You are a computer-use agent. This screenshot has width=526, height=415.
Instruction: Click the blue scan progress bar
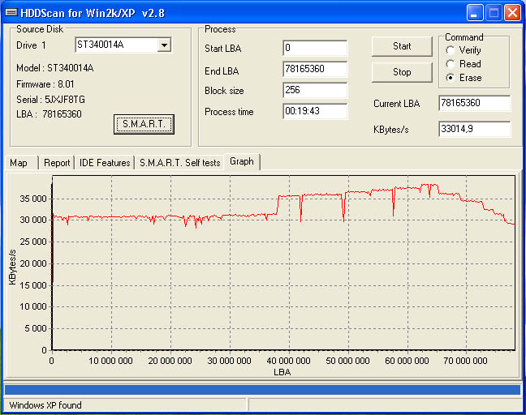pos(262,390)
